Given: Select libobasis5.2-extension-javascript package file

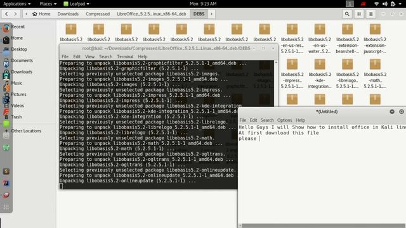Looking at the screenshot, I should click(375, 38).
